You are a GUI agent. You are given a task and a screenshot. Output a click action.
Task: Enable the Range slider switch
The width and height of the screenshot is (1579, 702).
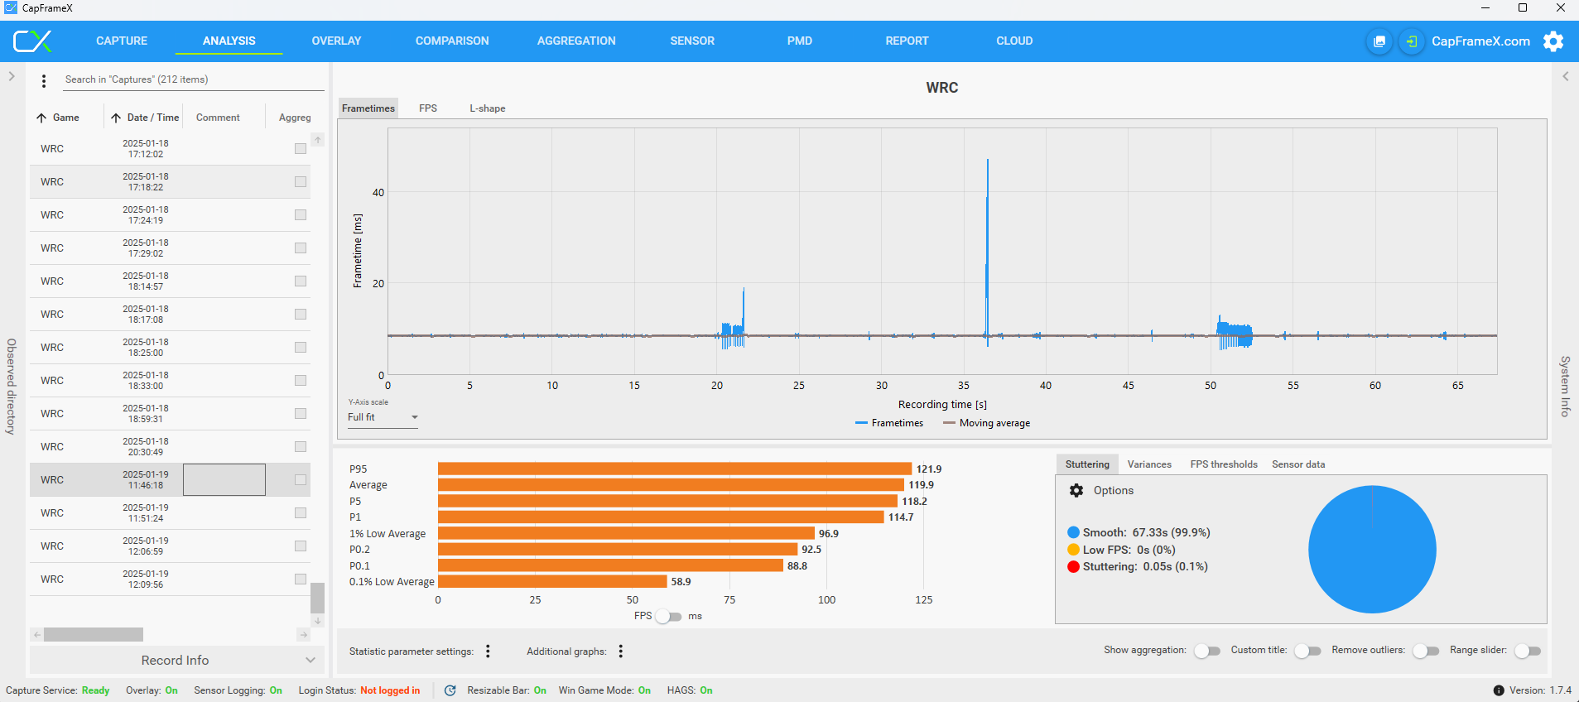pos(1527,651)
